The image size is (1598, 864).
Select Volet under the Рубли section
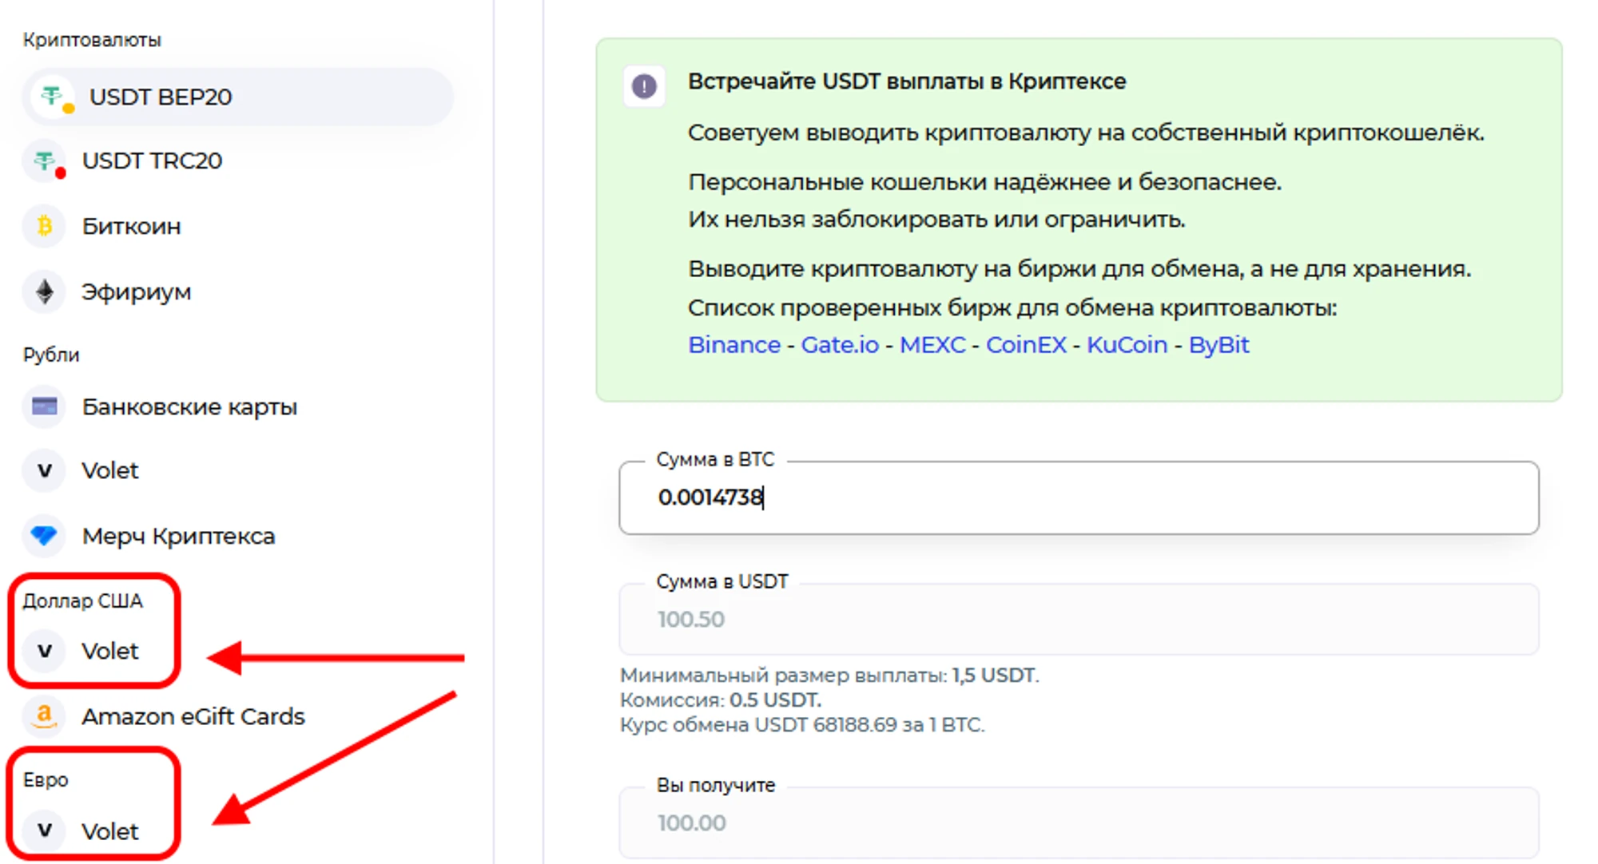point(110,471)
